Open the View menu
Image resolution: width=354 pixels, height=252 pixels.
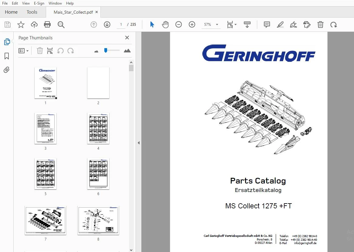pyautogui.click(x=26, y=3)
